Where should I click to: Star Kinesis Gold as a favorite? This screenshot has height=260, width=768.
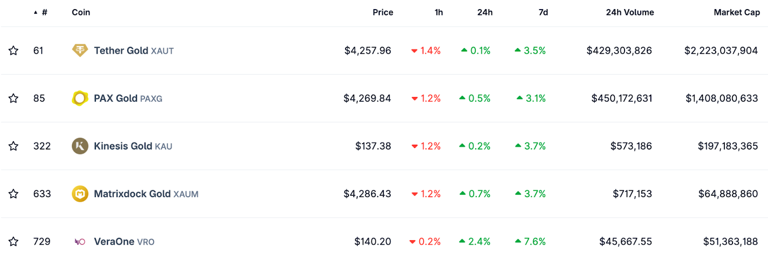tap(13, 146)
